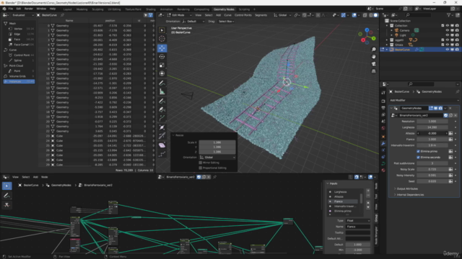462x259 pixels.
Task: Open the Object Data curve properties tab
Action: pyautogui.click(x=383, y=163)
